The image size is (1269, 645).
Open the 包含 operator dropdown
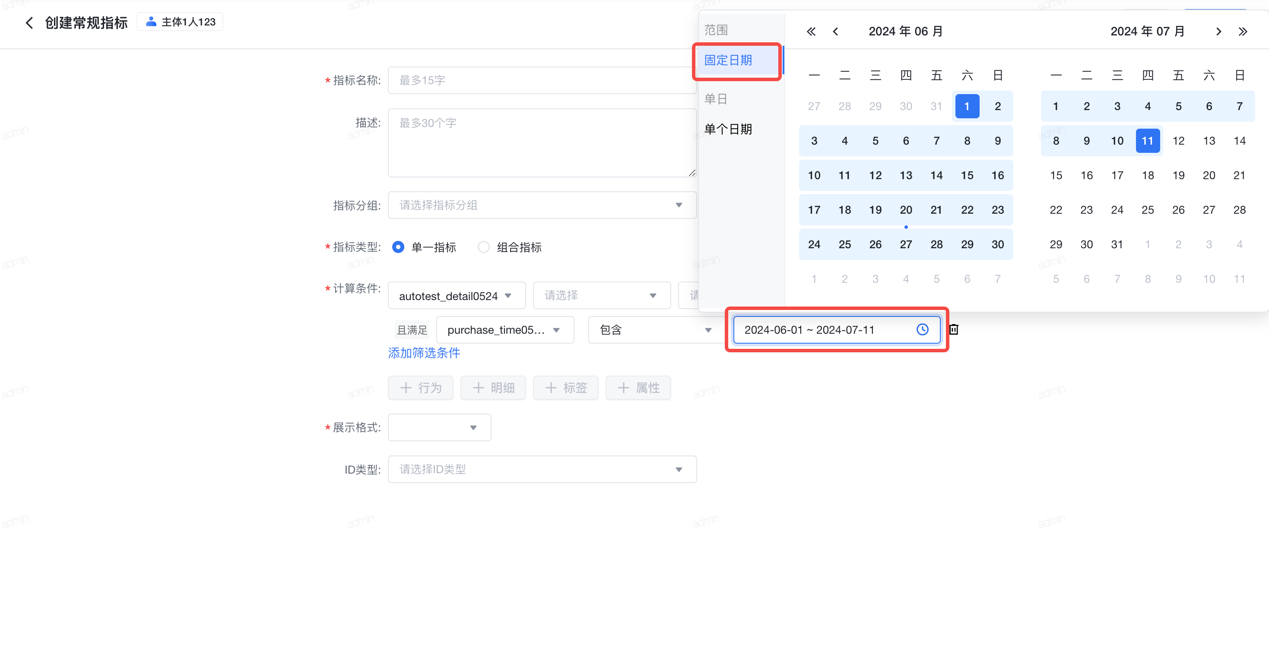[656, 330]
